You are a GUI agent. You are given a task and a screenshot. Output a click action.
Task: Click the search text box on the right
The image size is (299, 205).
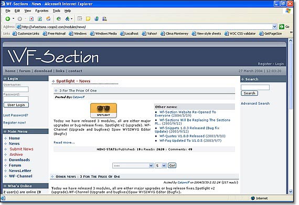[255, 87]
